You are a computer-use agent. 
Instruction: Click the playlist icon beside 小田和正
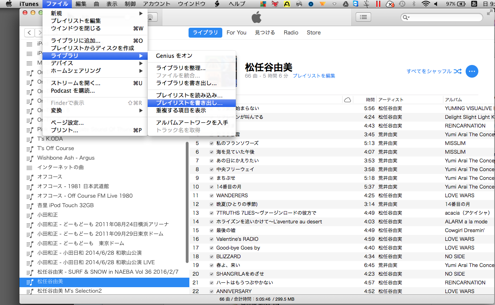[29, 215]
